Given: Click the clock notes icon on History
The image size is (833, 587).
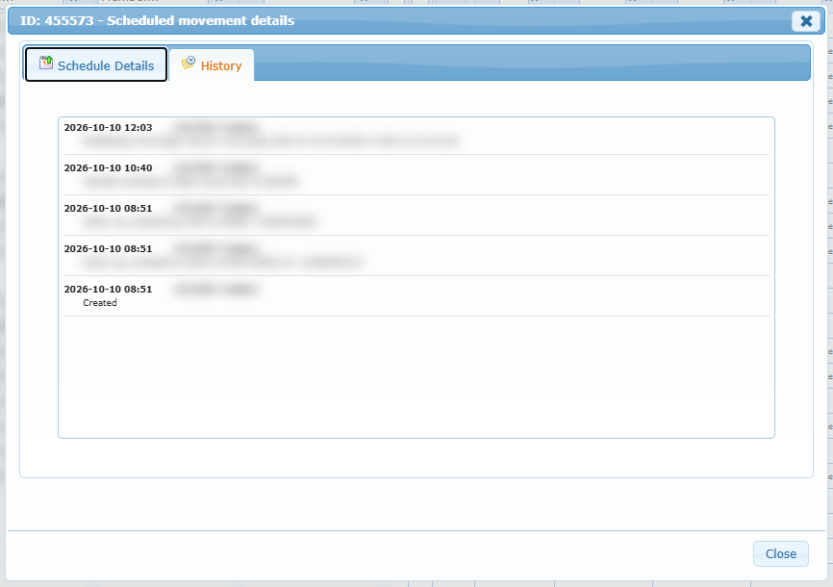Looking at the screenshot, I should [x=189, y=63].
